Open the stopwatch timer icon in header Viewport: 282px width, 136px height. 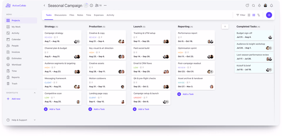click(x=247, y=6)
